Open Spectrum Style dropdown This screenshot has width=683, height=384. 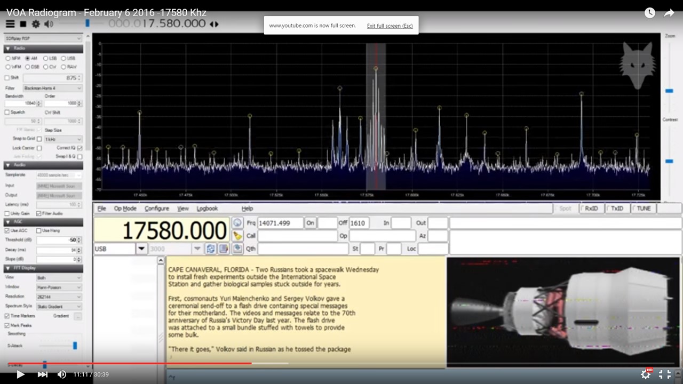pyautogui.click(x=59, y=306)
